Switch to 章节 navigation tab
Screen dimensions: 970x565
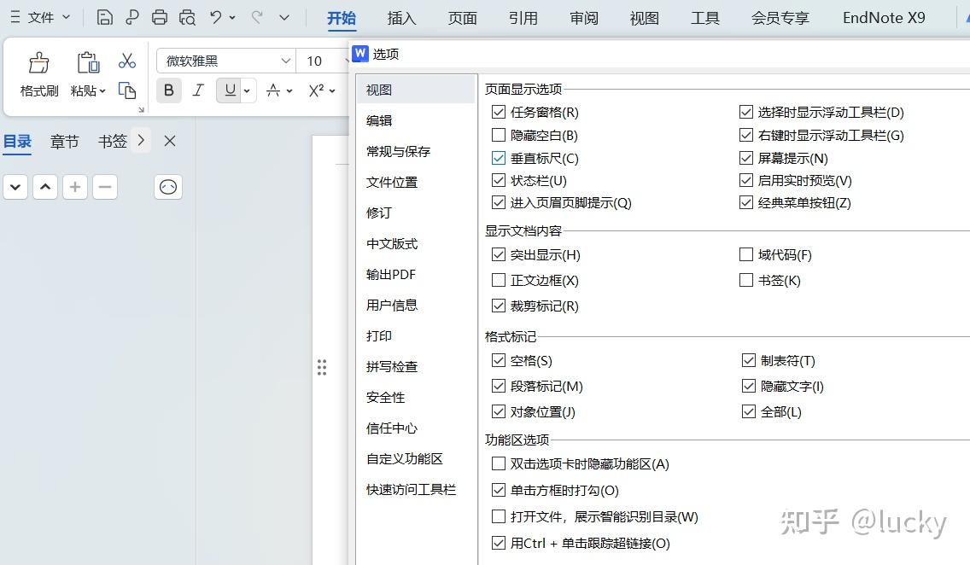(64, 142)
